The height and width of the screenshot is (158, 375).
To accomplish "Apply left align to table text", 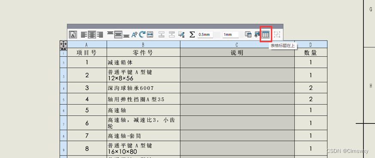I will (84, 35).
